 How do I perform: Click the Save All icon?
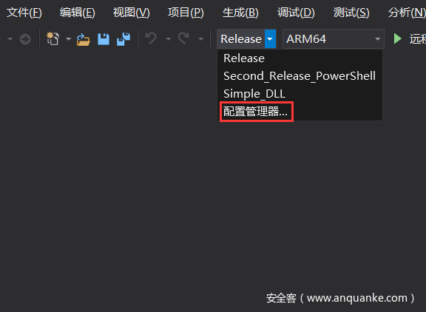124,39
